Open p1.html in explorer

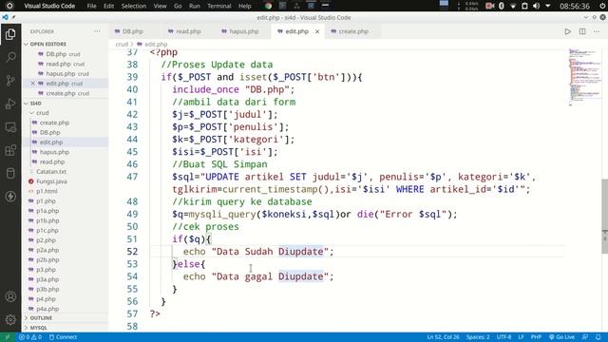coord(47,191)
